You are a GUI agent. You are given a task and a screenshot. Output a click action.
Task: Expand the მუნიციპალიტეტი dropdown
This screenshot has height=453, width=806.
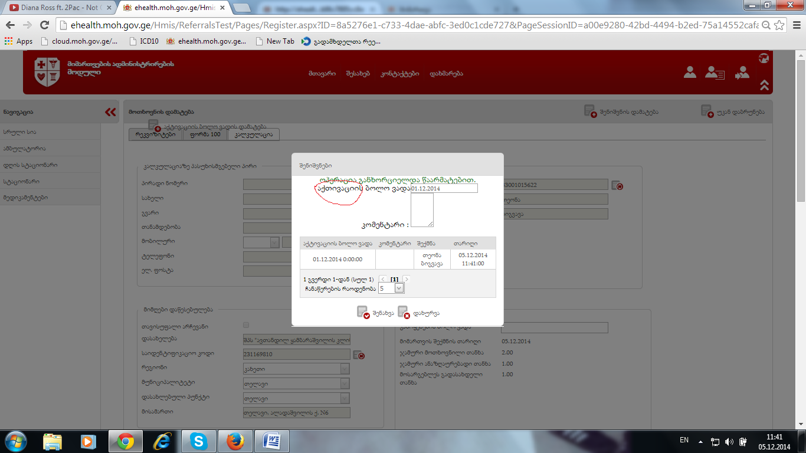click(x=345, y=383)
